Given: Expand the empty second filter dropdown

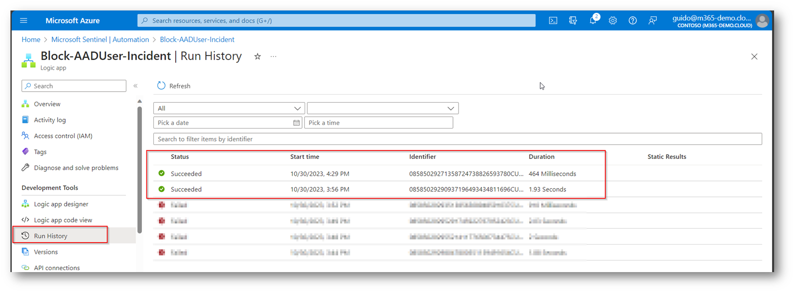Looking at the screenshot, I should (382, 108).
